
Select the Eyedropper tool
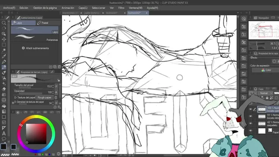click(x=4, y=56)
